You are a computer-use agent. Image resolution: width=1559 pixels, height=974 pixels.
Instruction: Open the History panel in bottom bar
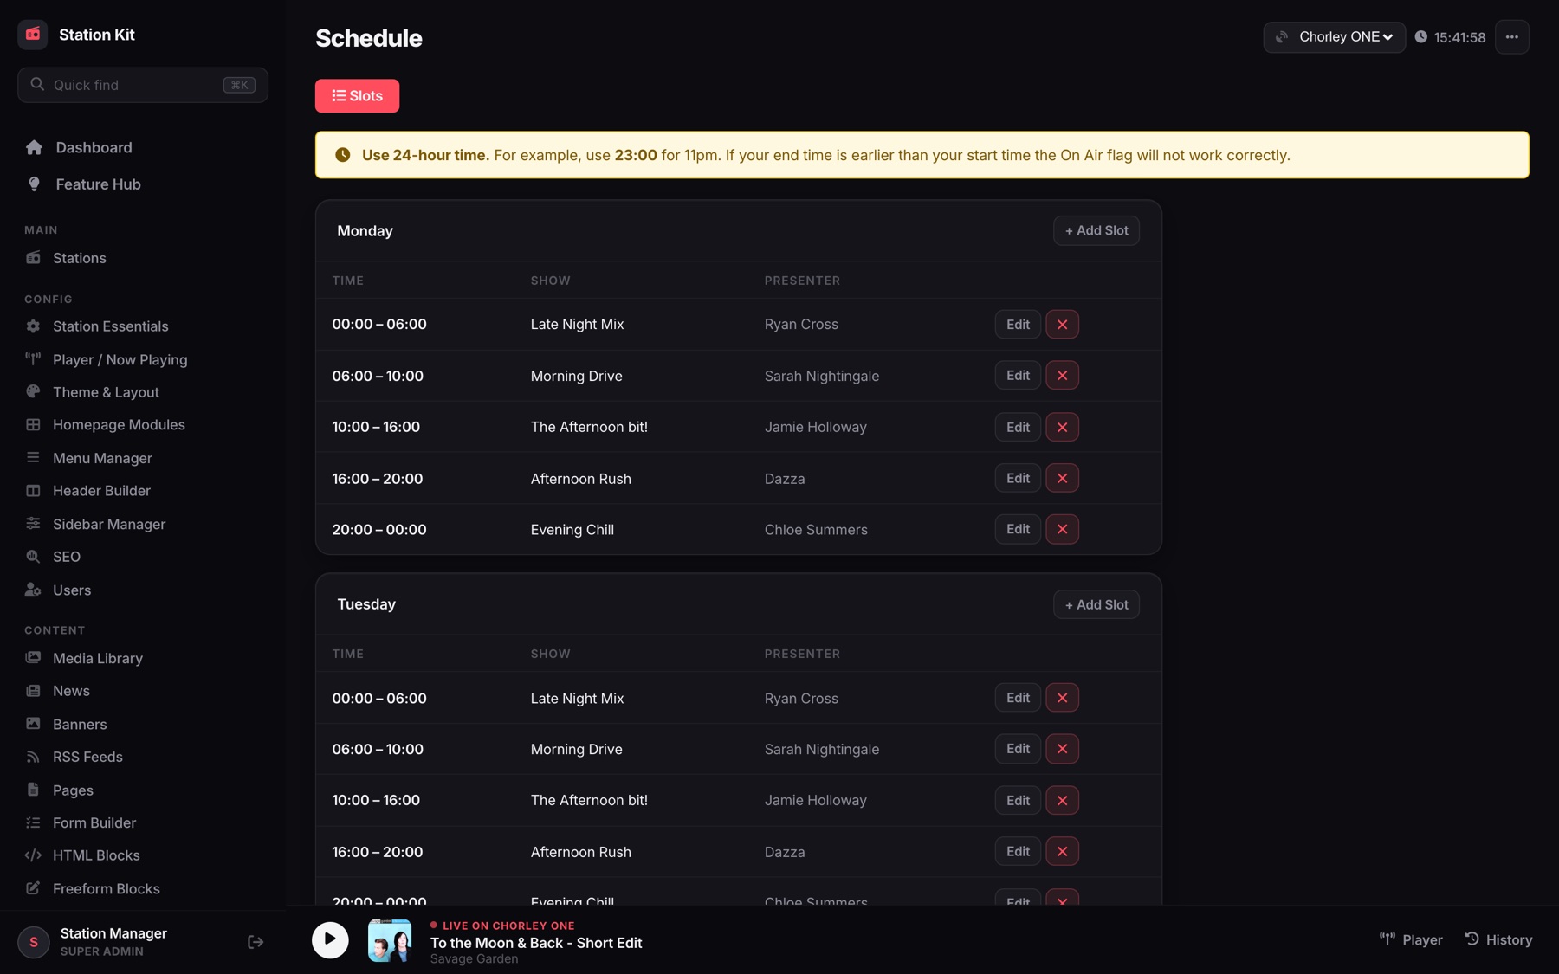click(x=1498, y=939)
